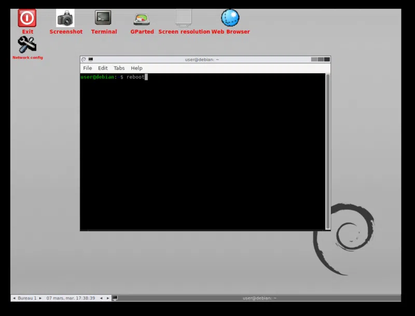The image size is (415, 316).
Task: Launch the Screenshot camera icon
Action: click(65, 19)
